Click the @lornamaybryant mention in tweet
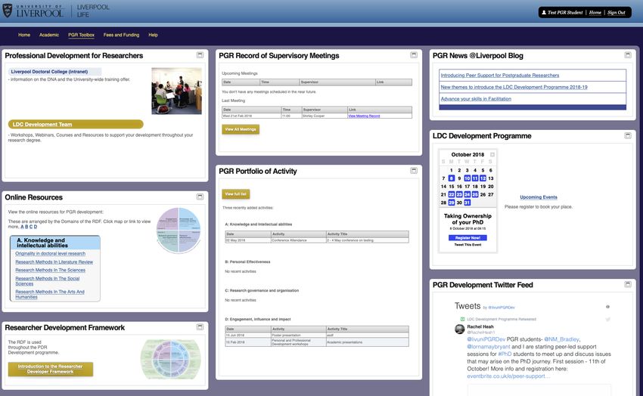Screen dimensions: 643x396 (x=489, y=346)
